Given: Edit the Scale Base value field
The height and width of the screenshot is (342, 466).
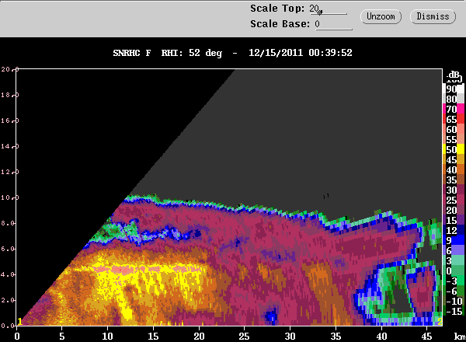Looking at the screenshot, I should point(333,24).
